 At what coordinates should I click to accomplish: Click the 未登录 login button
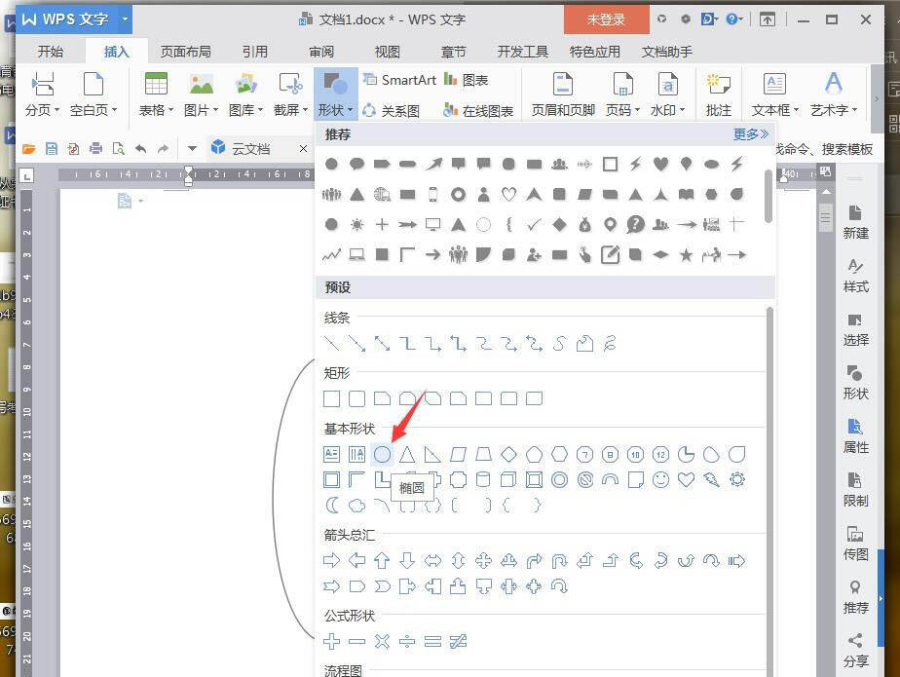[x=606, y=19]
